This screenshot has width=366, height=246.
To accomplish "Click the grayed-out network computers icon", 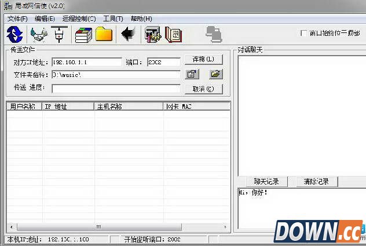I will click(214, 34).
